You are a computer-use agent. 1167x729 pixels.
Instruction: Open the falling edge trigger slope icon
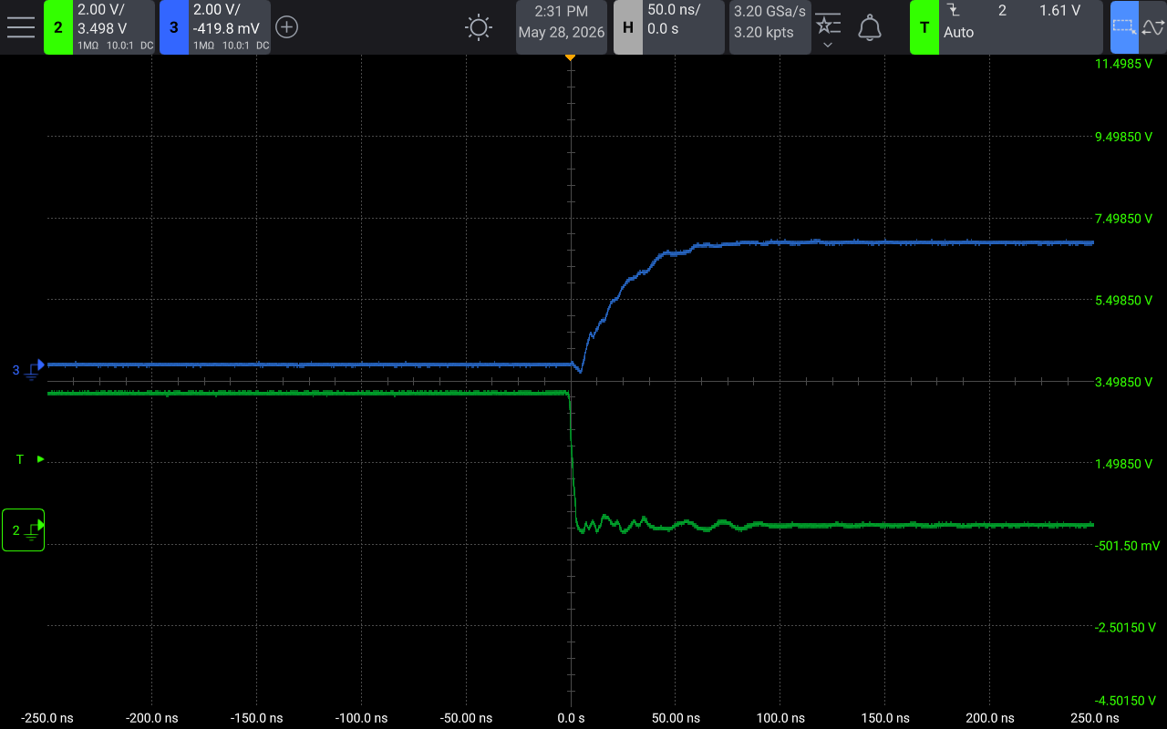(x=954, y=10)
